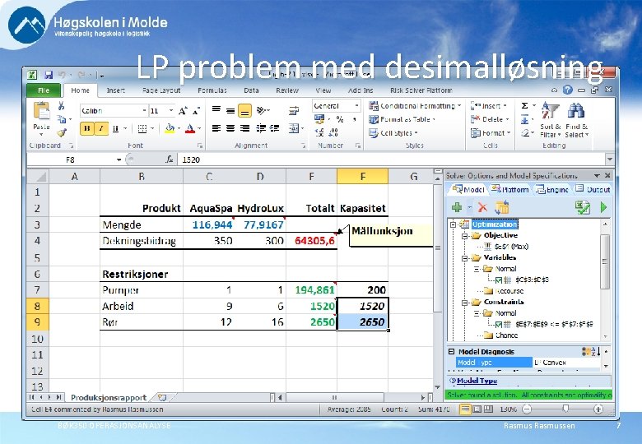Click the Grow Font icon
Viewport: 642px width, 444px height.
(183, 111)
